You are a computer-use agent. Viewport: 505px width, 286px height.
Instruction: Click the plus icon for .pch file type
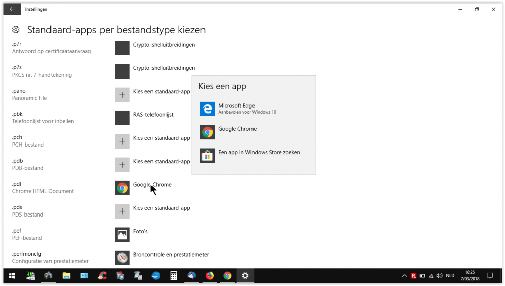click(x=122, y=141)
